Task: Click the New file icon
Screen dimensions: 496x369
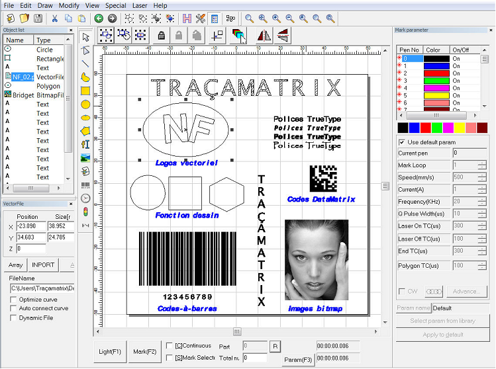Action: pyautogui.click(x=11, y=19)
